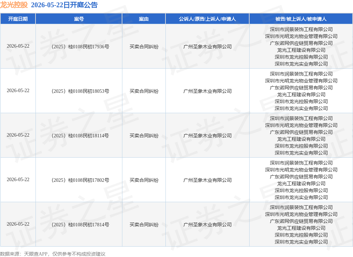The height and width of the screenshot is (257, 353).
Task: Click 深圳市龙光实业有限公司 in the 17802号 row
Action: pos(301,197)
